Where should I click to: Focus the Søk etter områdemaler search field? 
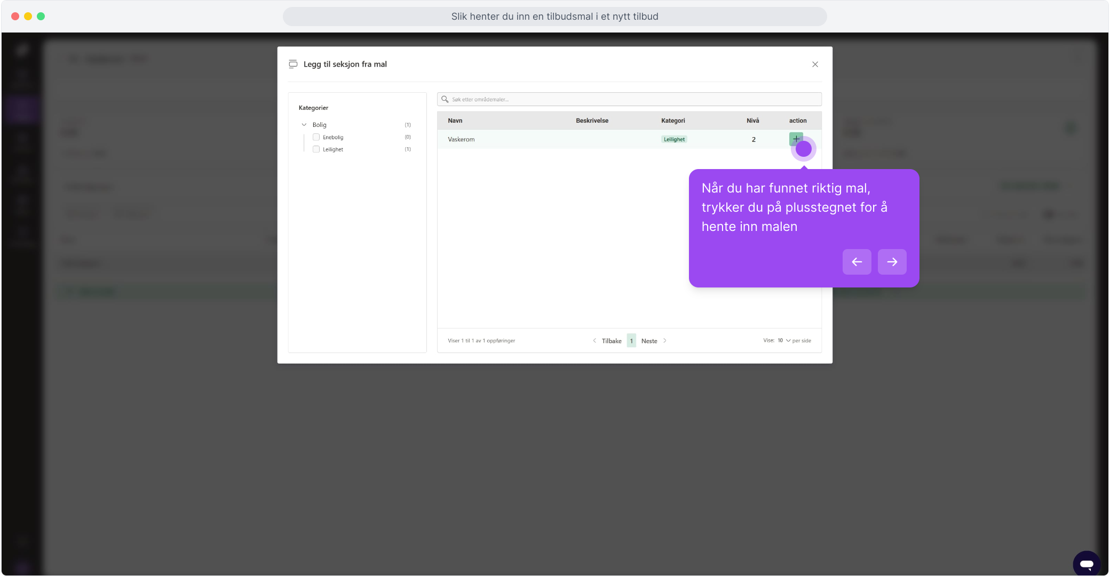click(x=629, y=99)
